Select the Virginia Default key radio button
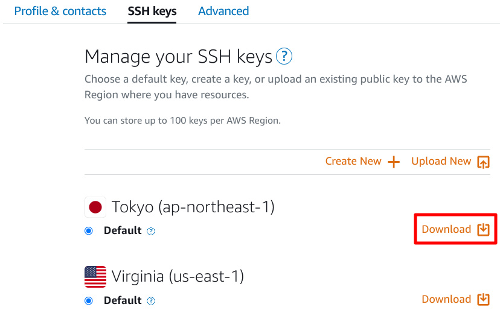The width and height of the screenshot is (500, 313). pos(89,300)
